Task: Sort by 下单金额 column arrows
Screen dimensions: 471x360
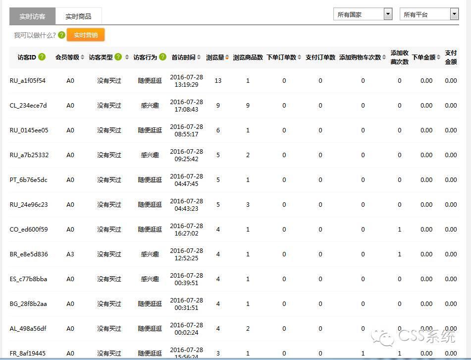Action: [x=438, y=58]
